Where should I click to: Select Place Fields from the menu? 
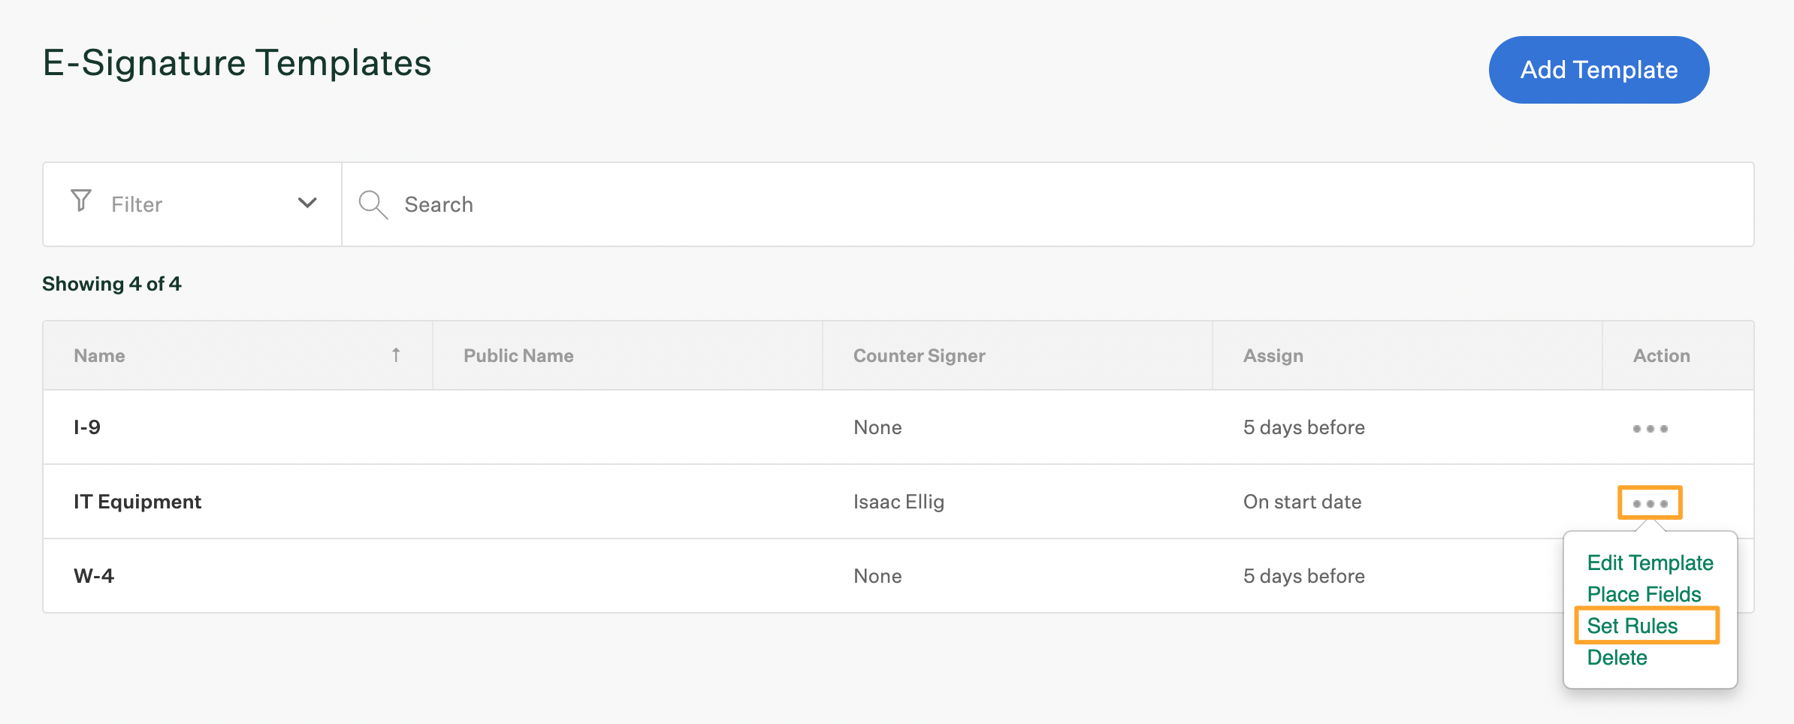coord(1643,594)
